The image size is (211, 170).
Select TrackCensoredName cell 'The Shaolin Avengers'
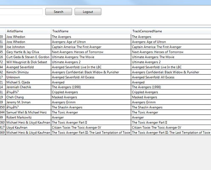pos(171,107)
